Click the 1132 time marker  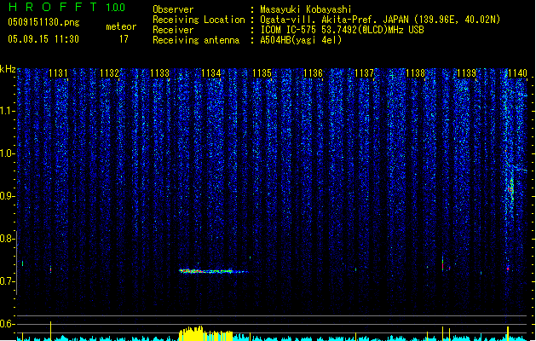[x=109, y=73]
